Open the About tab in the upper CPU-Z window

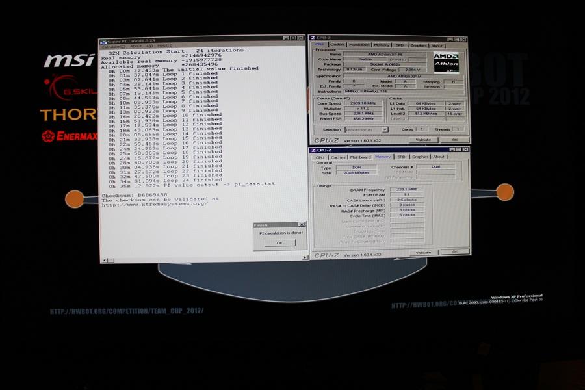(437, 46)
